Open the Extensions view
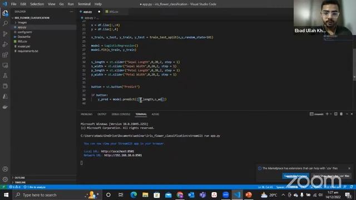356x200 pixels. 5,54
